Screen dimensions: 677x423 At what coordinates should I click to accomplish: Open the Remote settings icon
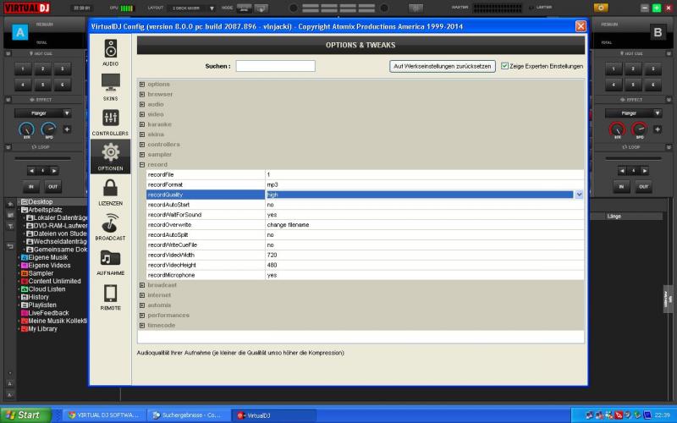[111, 294]
